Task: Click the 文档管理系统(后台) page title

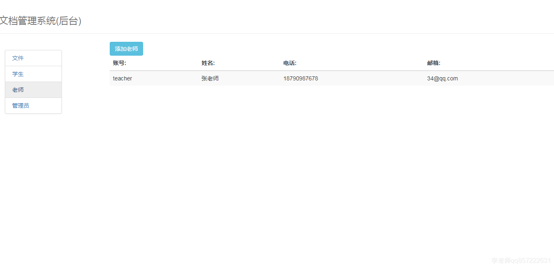Action: pyautogui.click(x=41, y=21)
